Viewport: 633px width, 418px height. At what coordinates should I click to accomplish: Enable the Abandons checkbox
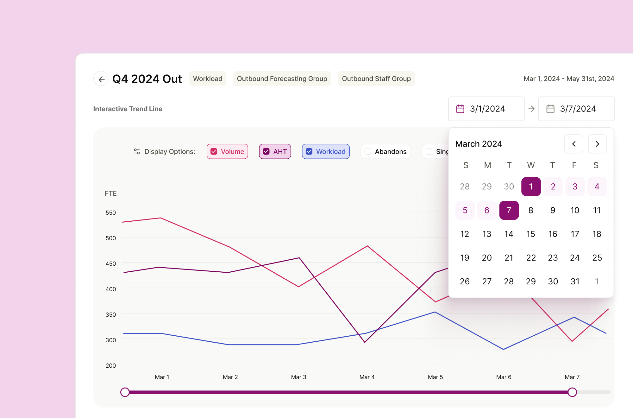(x=368, y=152)
